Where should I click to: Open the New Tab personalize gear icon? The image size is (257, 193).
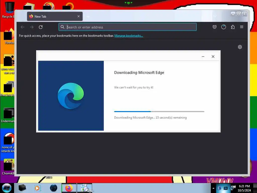click(x=240, y=47)
